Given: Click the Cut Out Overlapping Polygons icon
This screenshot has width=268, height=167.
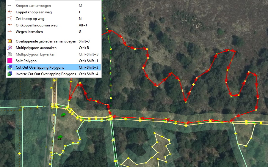Looking at the screenshot, I should click(10, 67).
